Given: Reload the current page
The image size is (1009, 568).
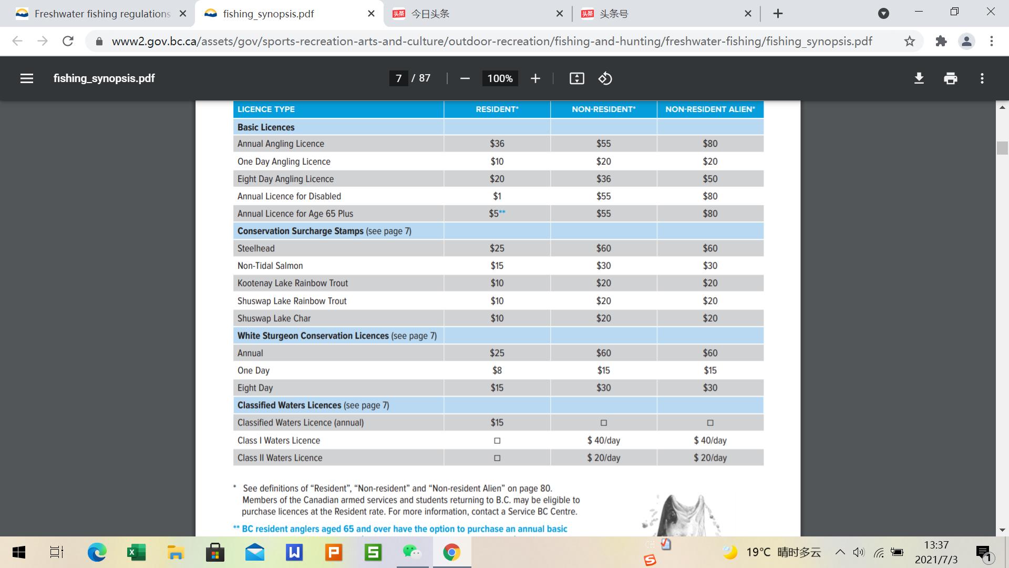Looking at the screenshot, I should (68, 41).
